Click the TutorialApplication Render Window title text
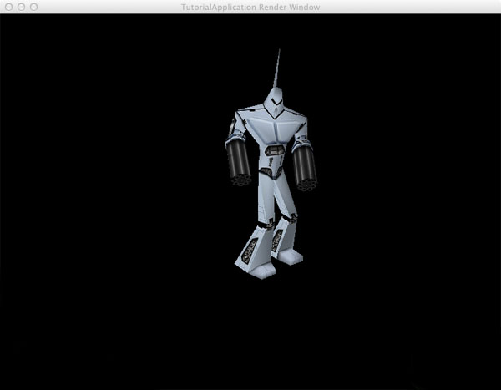 point(250,7)
